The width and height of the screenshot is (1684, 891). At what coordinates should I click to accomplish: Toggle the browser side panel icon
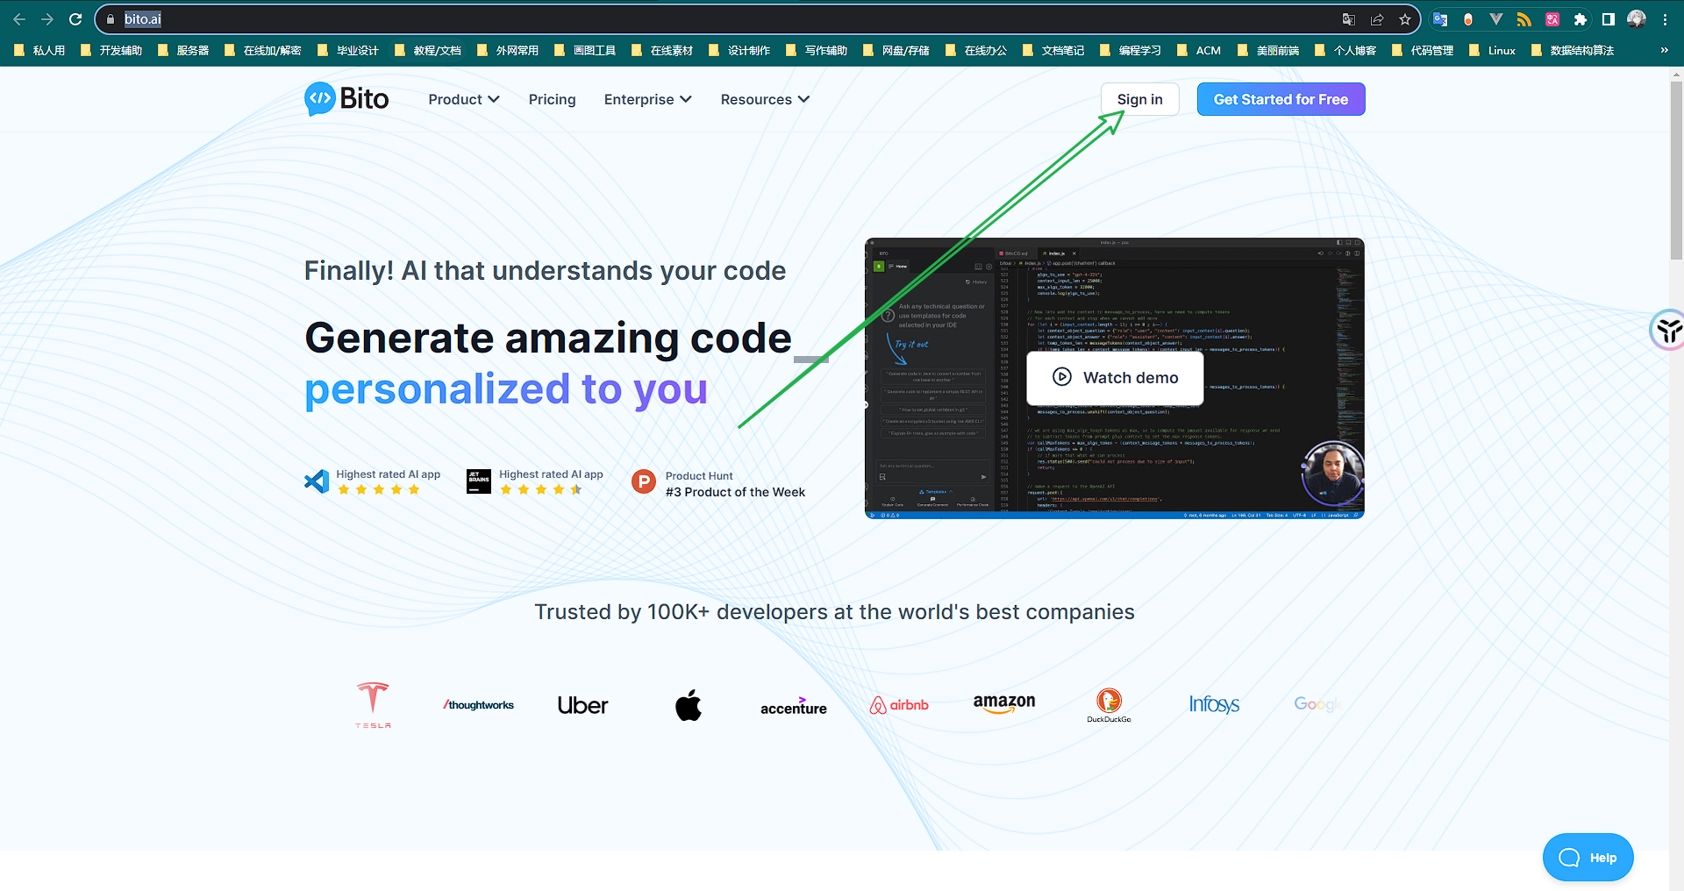(x=1609, y=19)
